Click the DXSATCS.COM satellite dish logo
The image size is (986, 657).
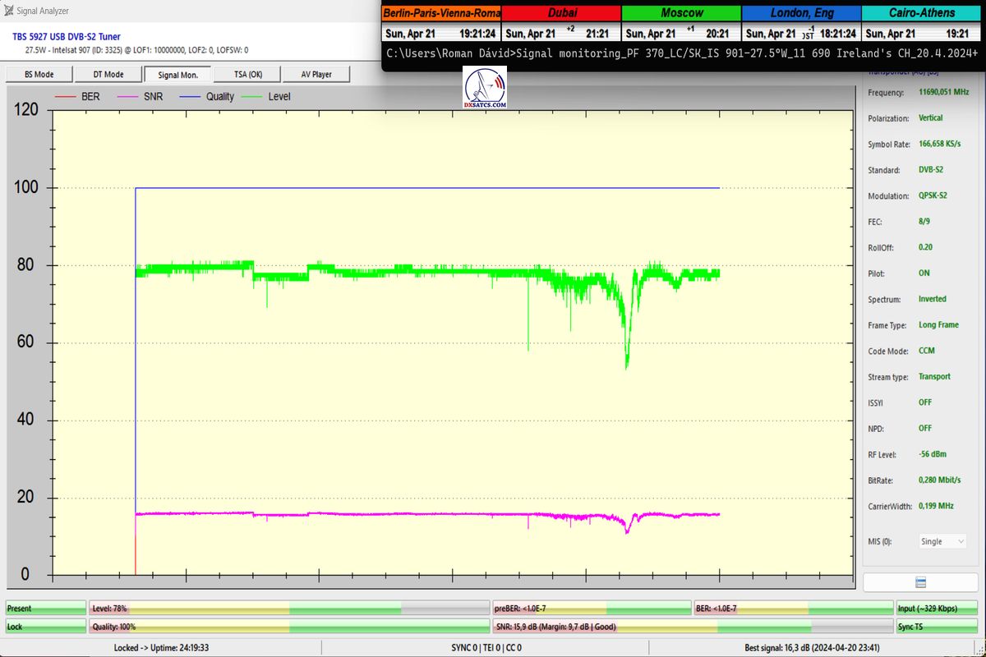(x=485, y=88)
